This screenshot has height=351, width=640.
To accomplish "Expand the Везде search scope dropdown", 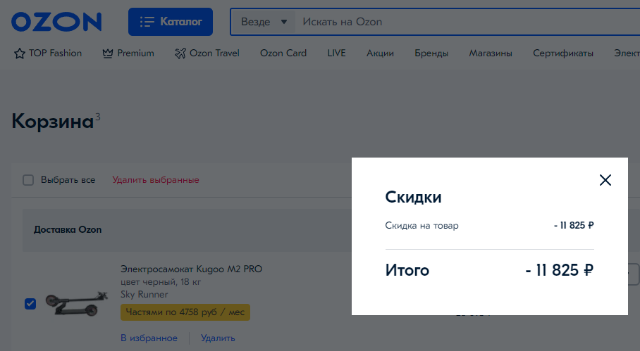I will coord(264,22).
